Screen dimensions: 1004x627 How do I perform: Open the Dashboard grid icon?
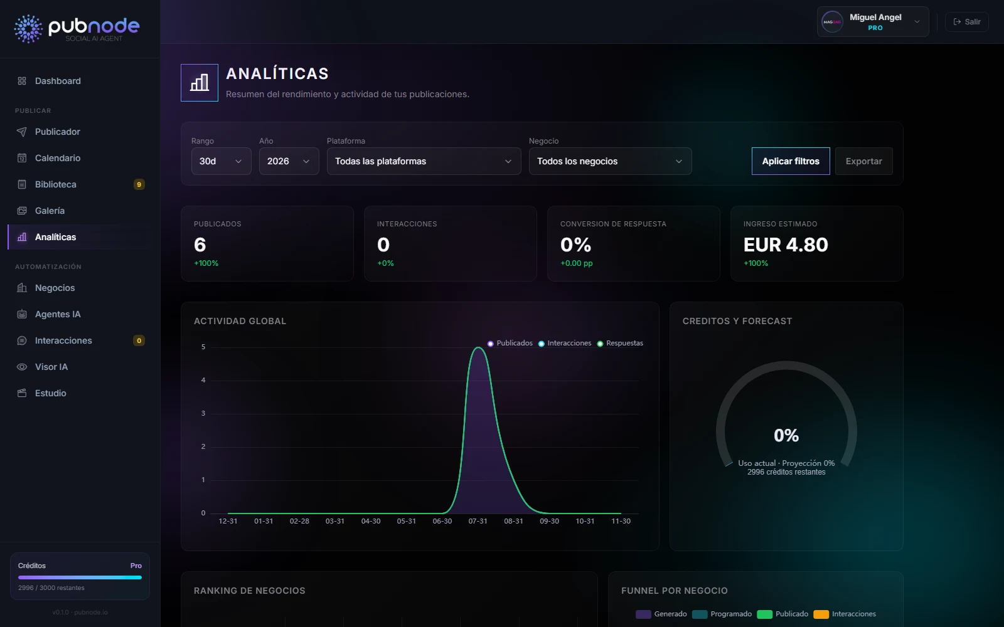pos(22,81)
